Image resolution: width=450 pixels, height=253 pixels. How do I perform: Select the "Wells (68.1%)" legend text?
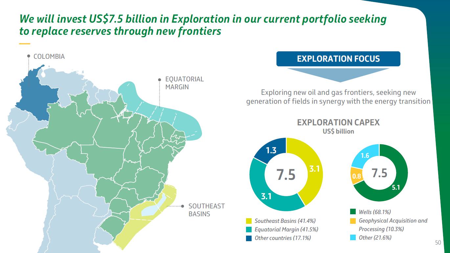pyautogui.click(x=375, y=212)
